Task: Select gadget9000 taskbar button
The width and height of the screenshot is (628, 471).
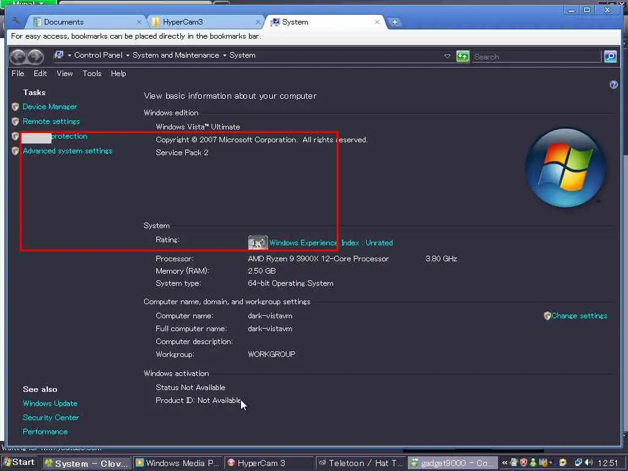Action: pyautogui.click(x=452, y=464)
